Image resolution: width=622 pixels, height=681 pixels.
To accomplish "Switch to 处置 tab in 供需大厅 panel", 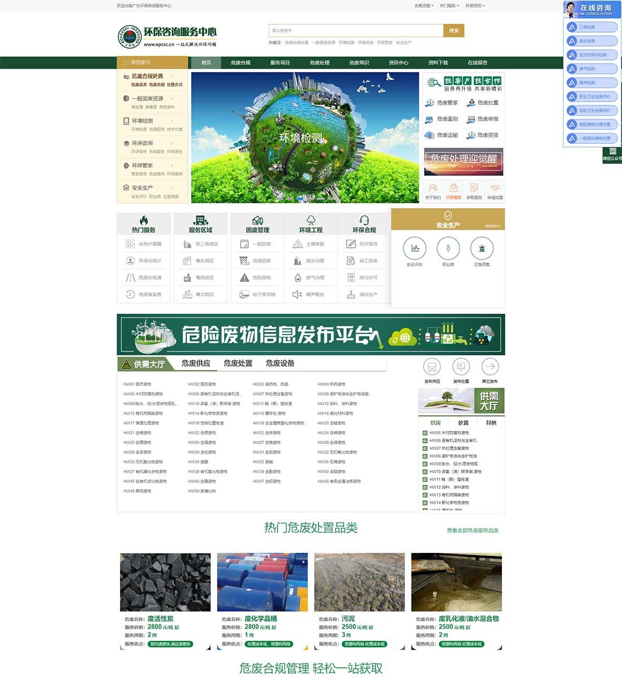I will (x=463, y=423).
